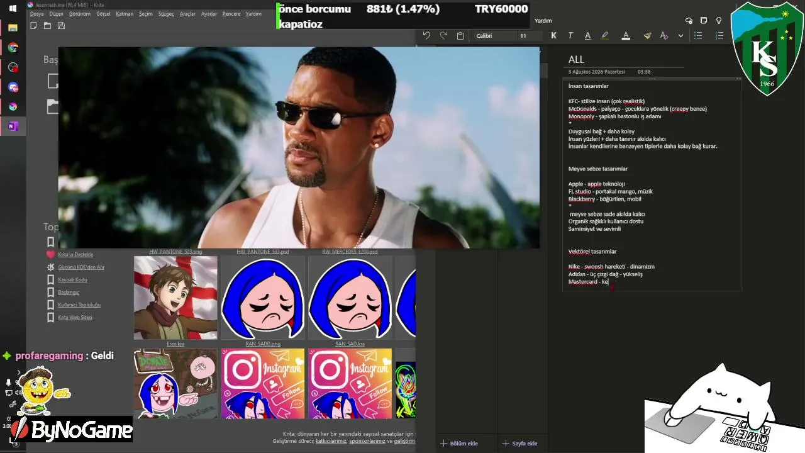The image size is (805, 453).
Task: Open the Dosya menu in Krita
Action: [36, 14]
